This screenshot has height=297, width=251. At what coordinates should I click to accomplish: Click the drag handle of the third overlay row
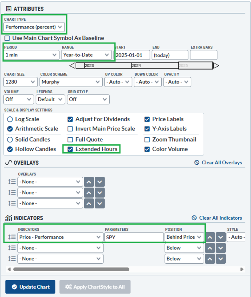click(12, 203)
